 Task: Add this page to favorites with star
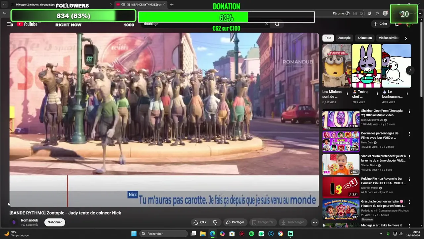click(361, 13)
